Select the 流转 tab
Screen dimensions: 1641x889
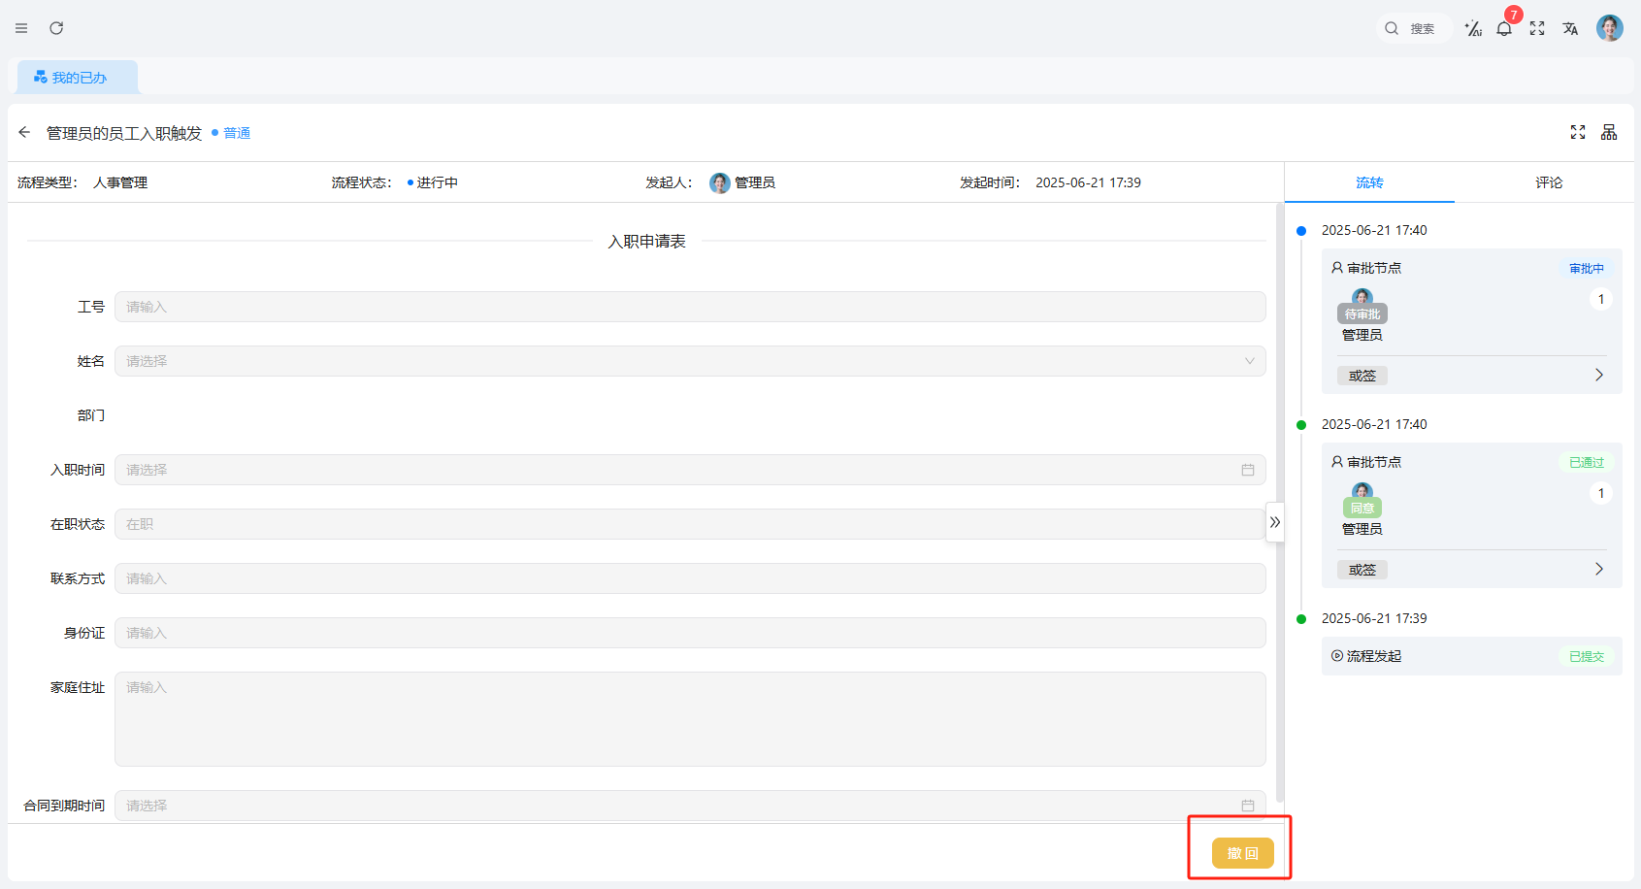pos(1369,182)
